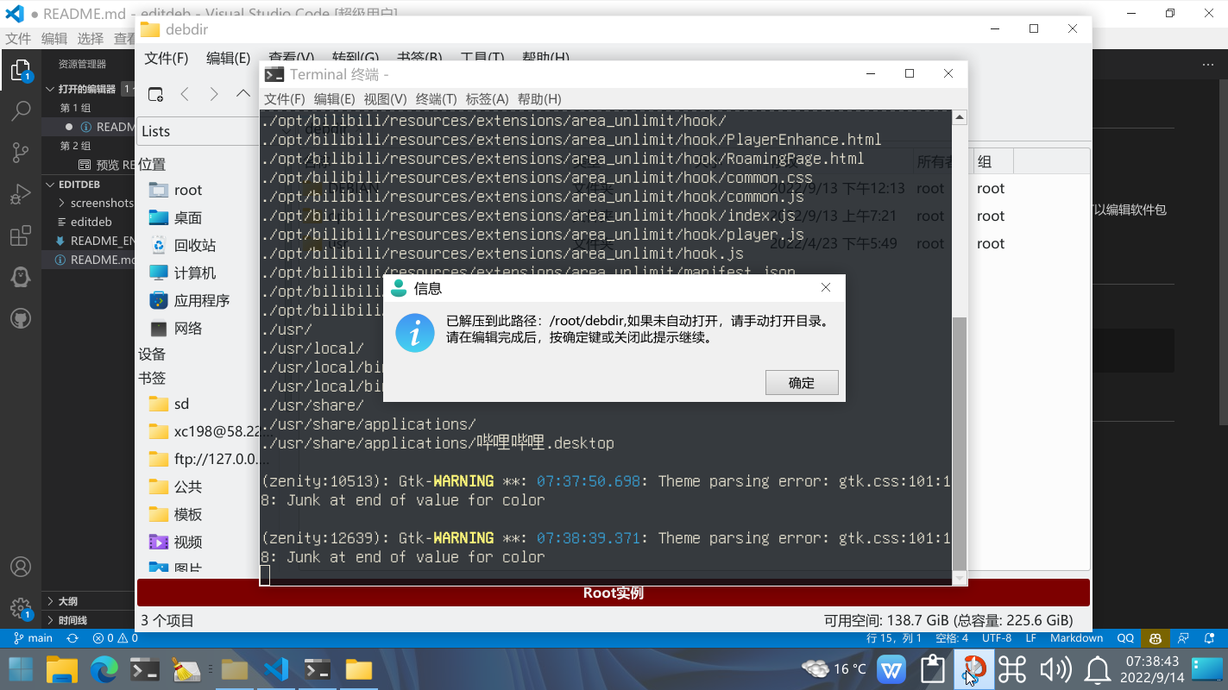Image resolution: width=1228 pixels, height=690 pixels.
Task: Open 文件(F) menu in Terminal
Action: coord(285,99)
